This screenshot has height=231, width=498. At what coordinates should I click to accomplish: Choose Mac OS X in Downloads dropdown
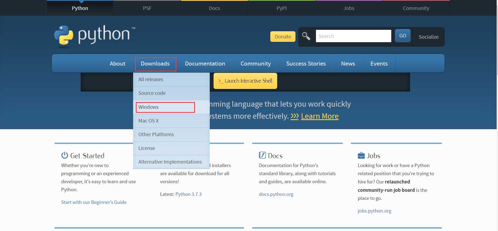pos(171,121)
